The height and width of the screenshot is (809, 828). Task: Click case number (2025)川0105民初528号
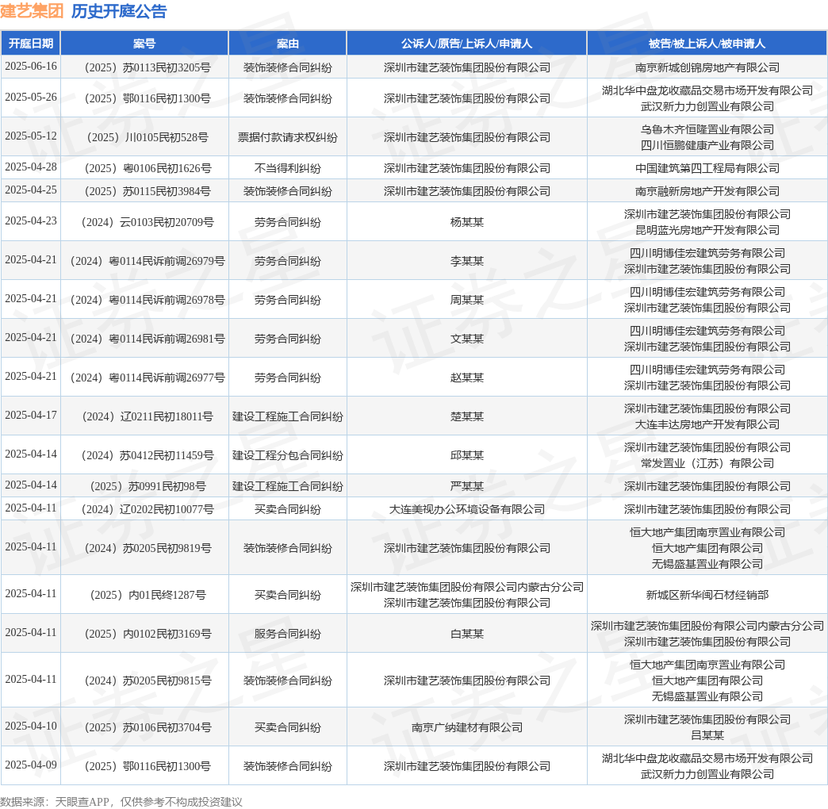point(148,137)
